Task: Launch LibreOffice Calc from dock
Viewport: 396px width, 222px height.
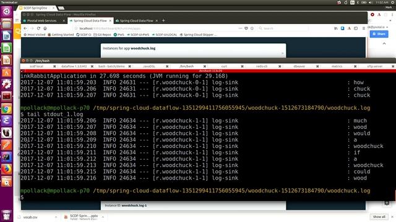Action: (7, 48)
